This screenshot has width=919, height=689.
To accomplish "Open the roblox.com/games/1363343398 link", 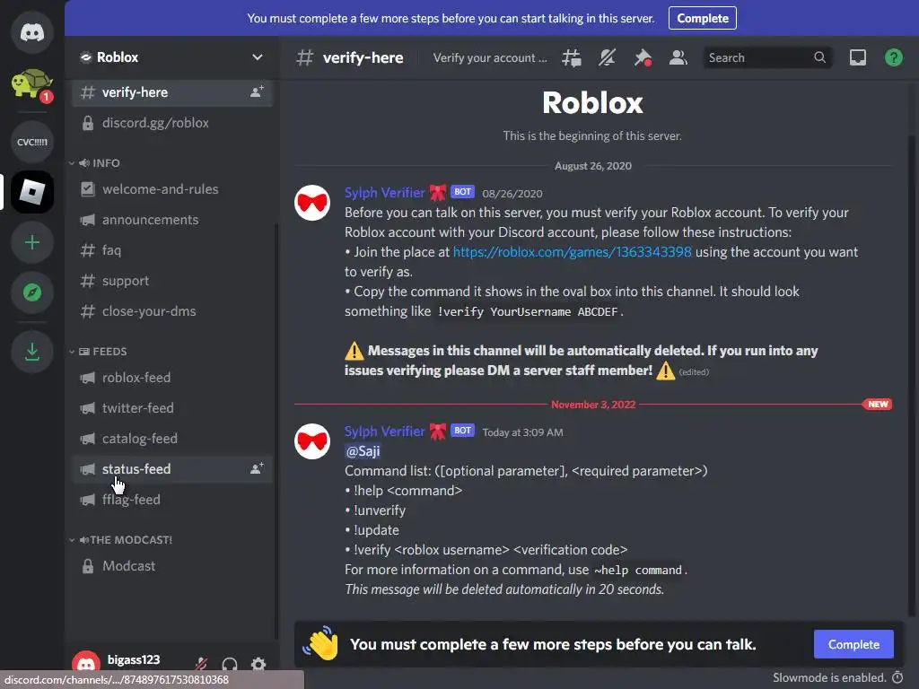I will point(572,252).
